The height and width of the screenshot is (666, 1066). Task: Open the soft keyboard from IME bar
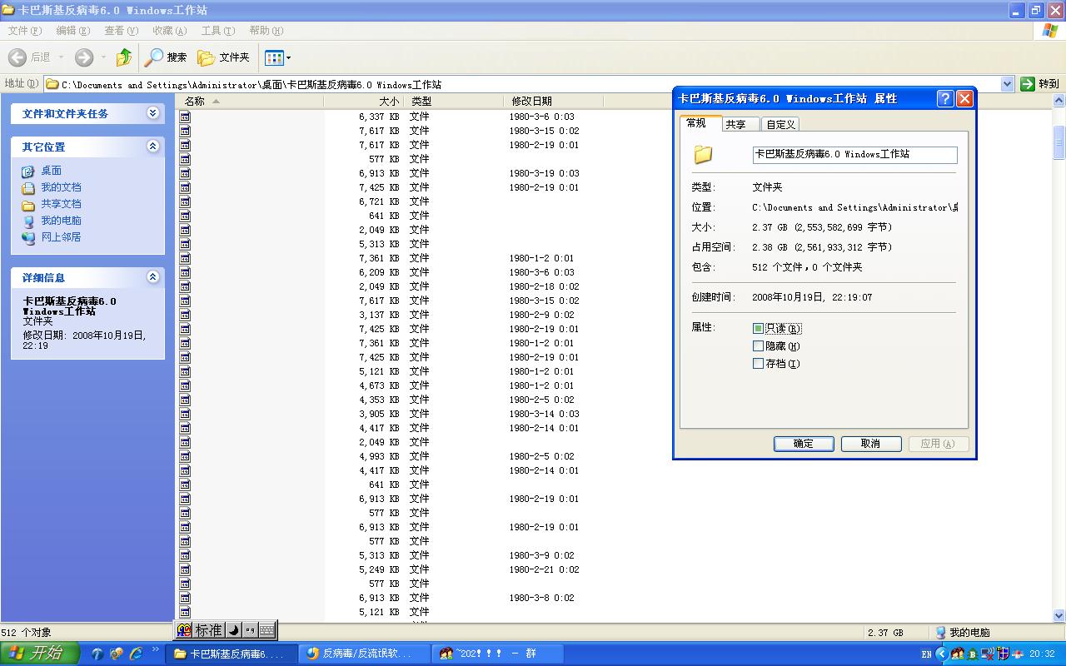266,630
